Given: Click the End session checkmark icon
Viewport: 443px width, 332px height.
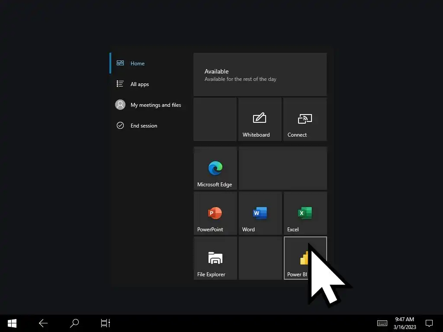Looking at the screenshot, I should (x=120, y=125).
